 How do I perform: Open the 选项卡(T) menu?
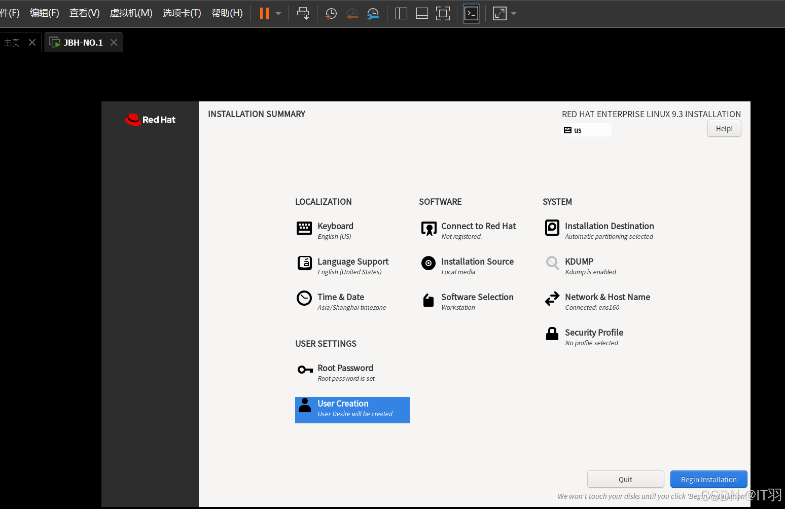[x=182, y=13]
